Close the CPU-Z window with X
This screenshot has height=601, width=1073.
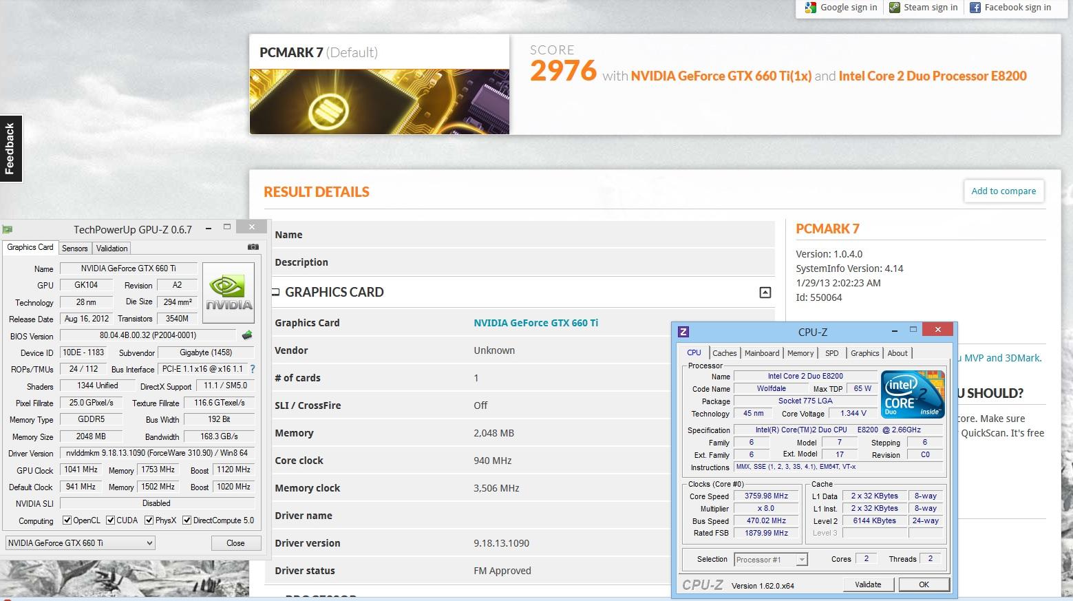coord(938,330)
